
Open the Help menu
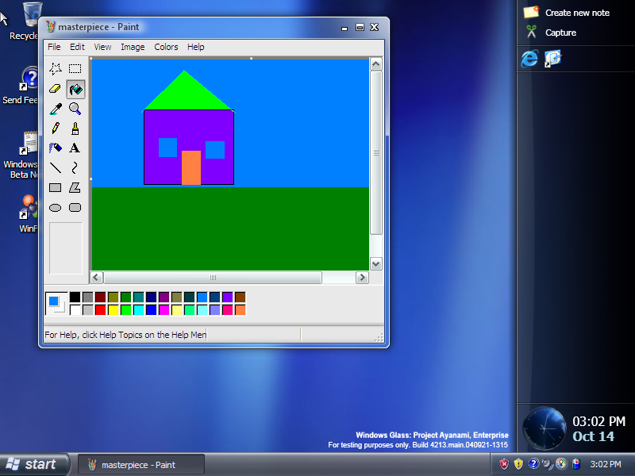pos(195,47)
